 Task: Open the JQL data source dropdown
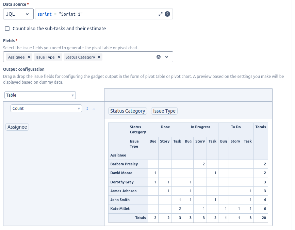point(18,14)
